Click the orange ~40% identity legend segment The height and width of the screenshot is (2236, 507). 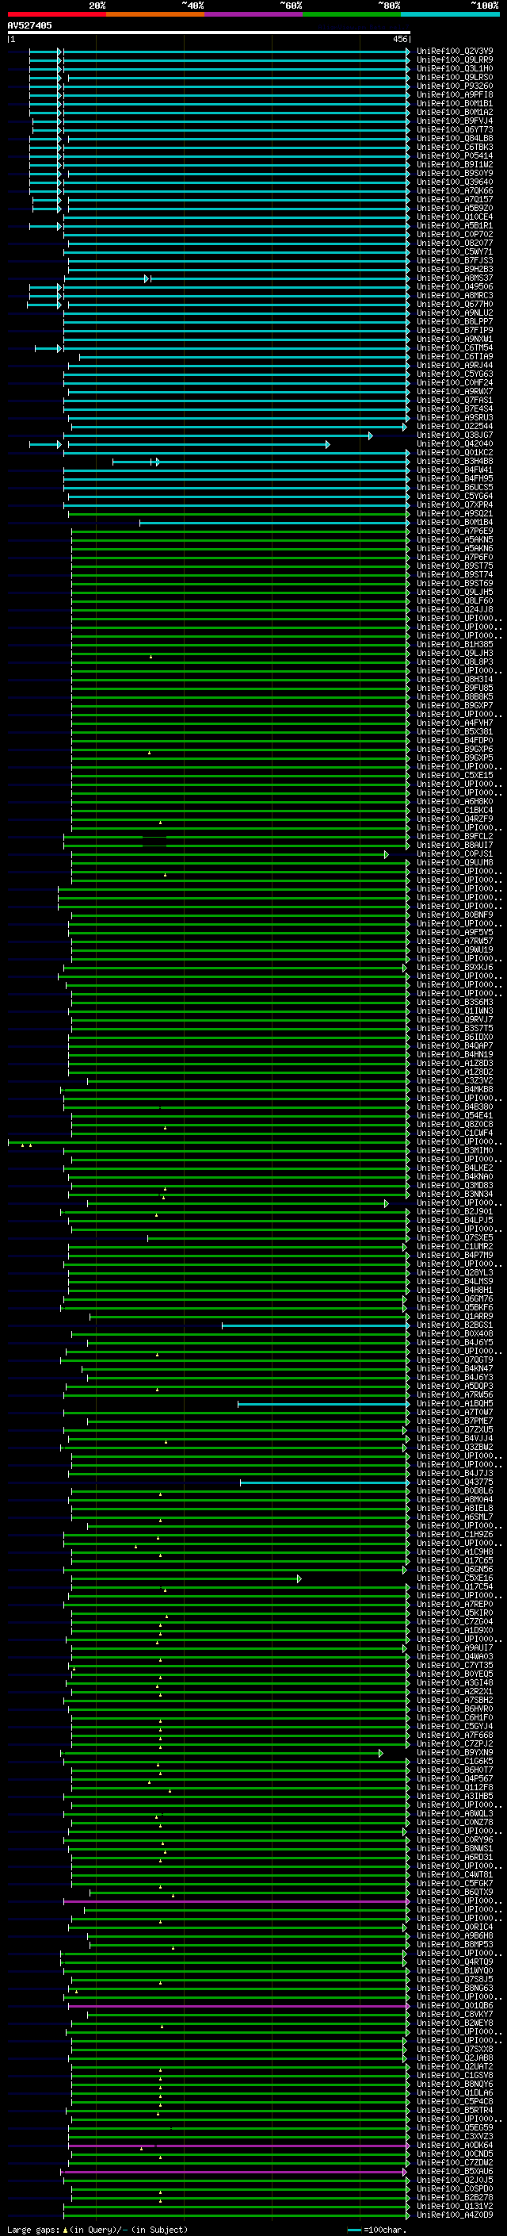(155, 14)
